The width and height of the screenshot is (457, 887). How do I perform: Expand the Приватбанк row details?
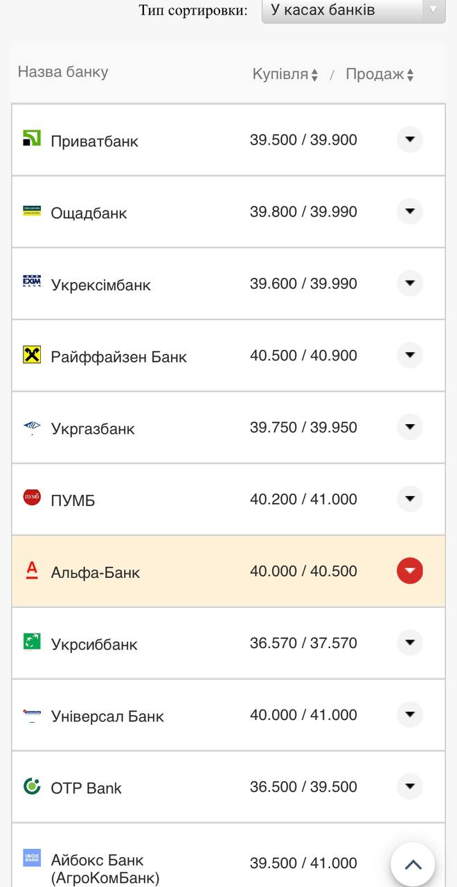click(x=410, y=139)
